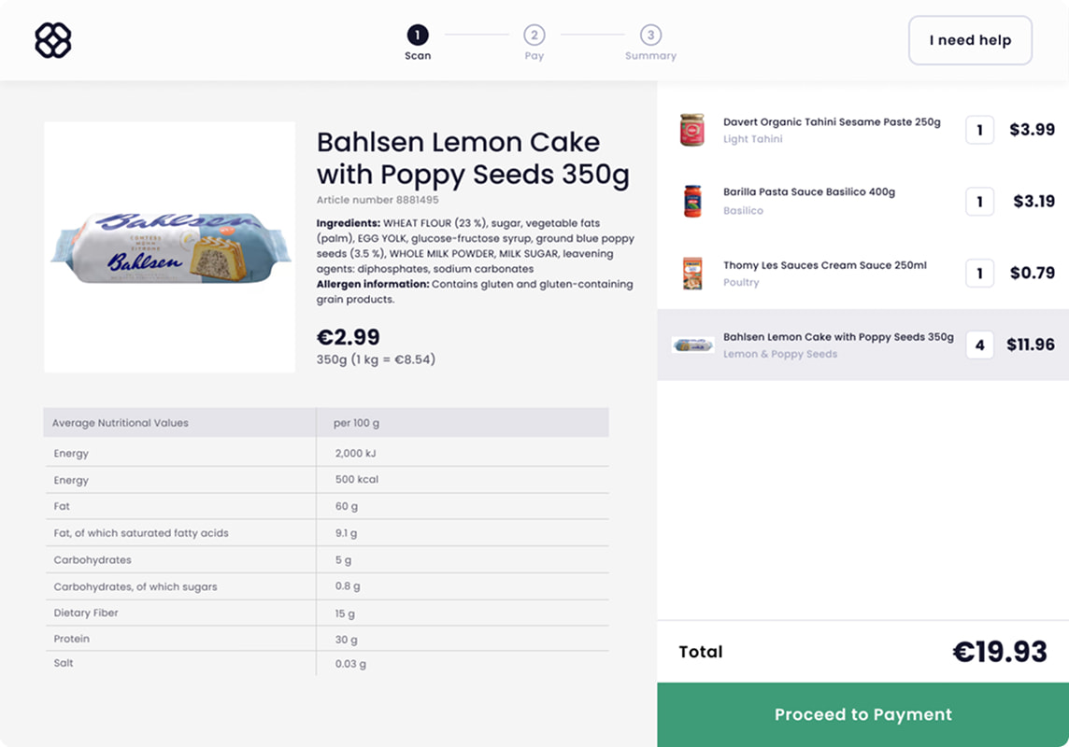Screen dimensions: 1069x747
Task: Click the Thomy Cream Sauce package icon
Action: [692, 274]
